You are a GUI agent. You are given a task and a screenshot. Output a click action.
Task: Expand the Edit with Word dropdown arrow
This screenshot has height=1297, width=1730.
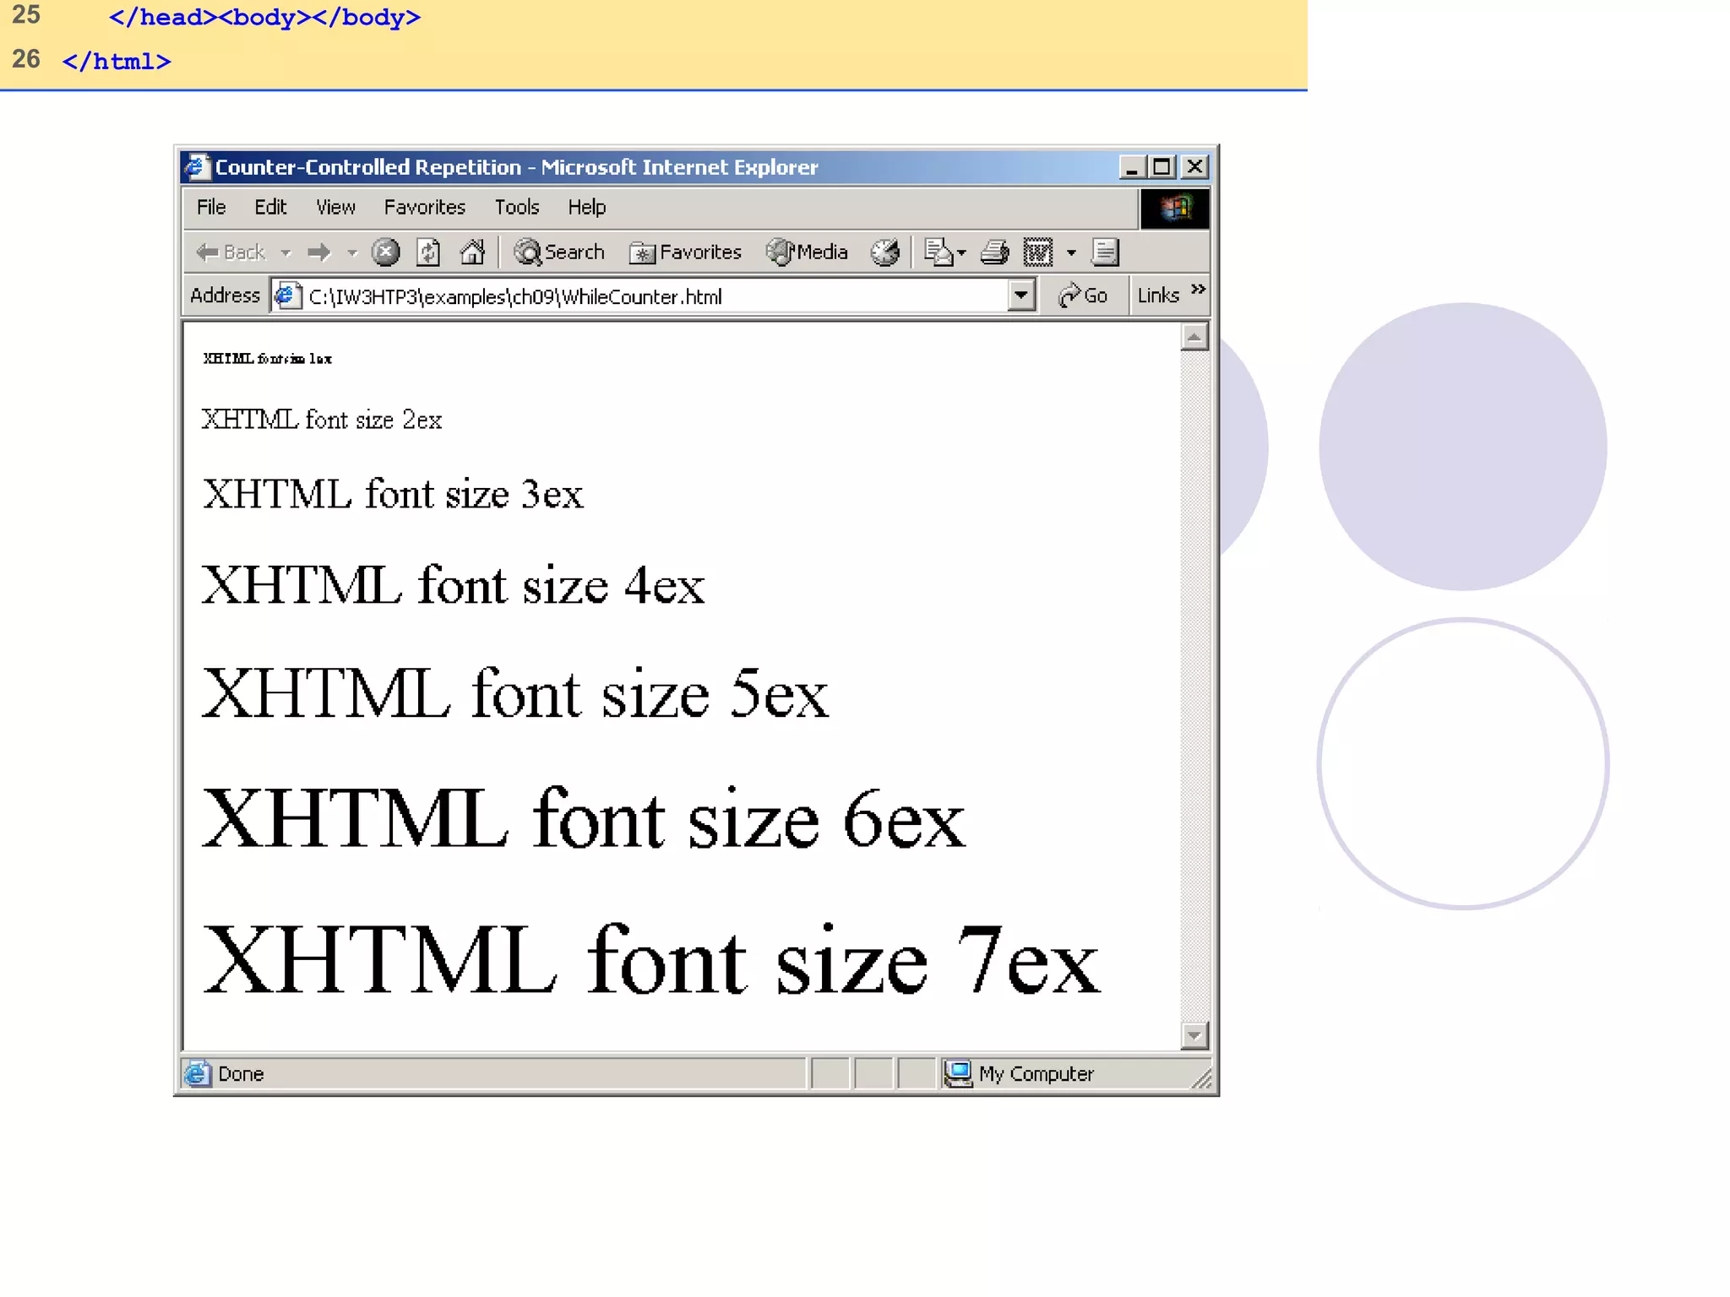coord(1071,252)
